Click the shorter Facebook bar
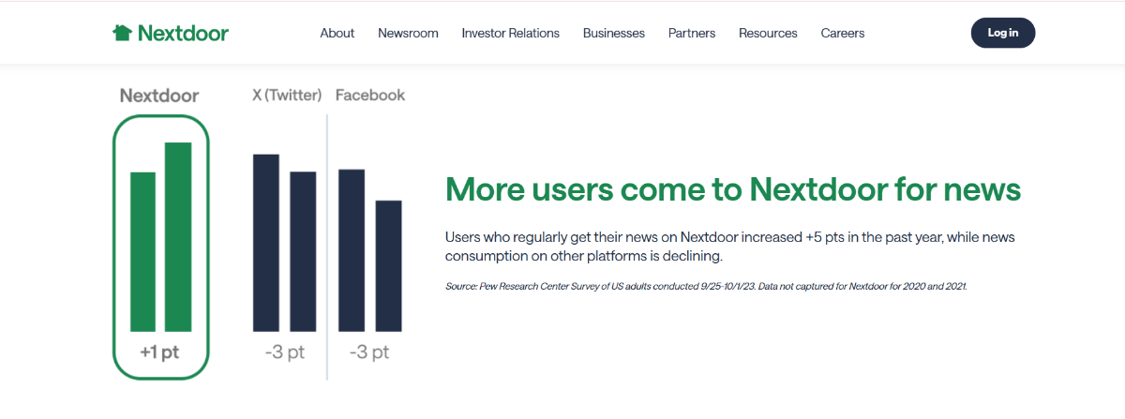Screen dimensions: 1125x419 [388, 265]
